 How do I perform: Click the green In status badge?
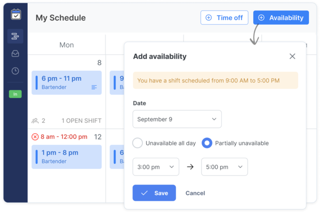[x=15, y=94]
